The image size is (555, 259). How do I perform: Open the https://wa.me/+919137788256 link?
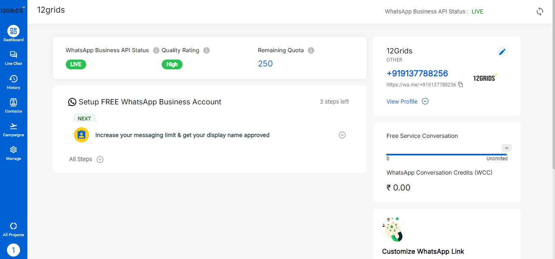(x=421, y=84)
